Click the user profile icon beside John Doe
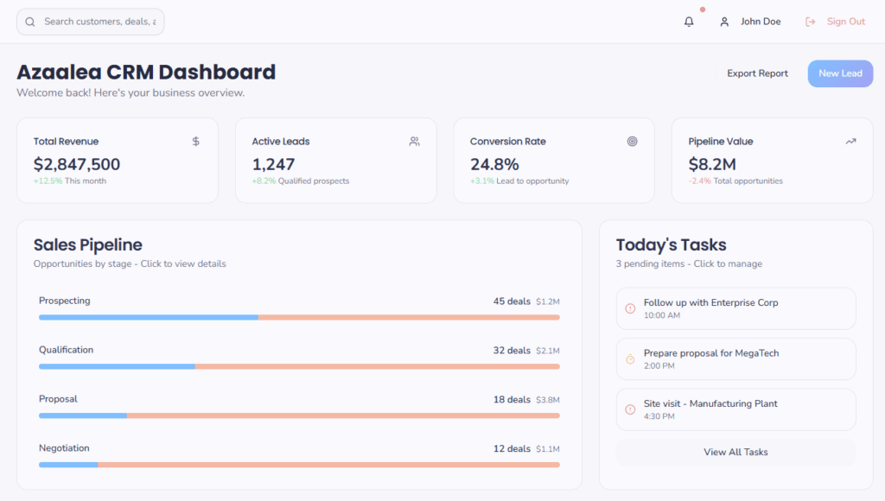 (x=724, y=22)
